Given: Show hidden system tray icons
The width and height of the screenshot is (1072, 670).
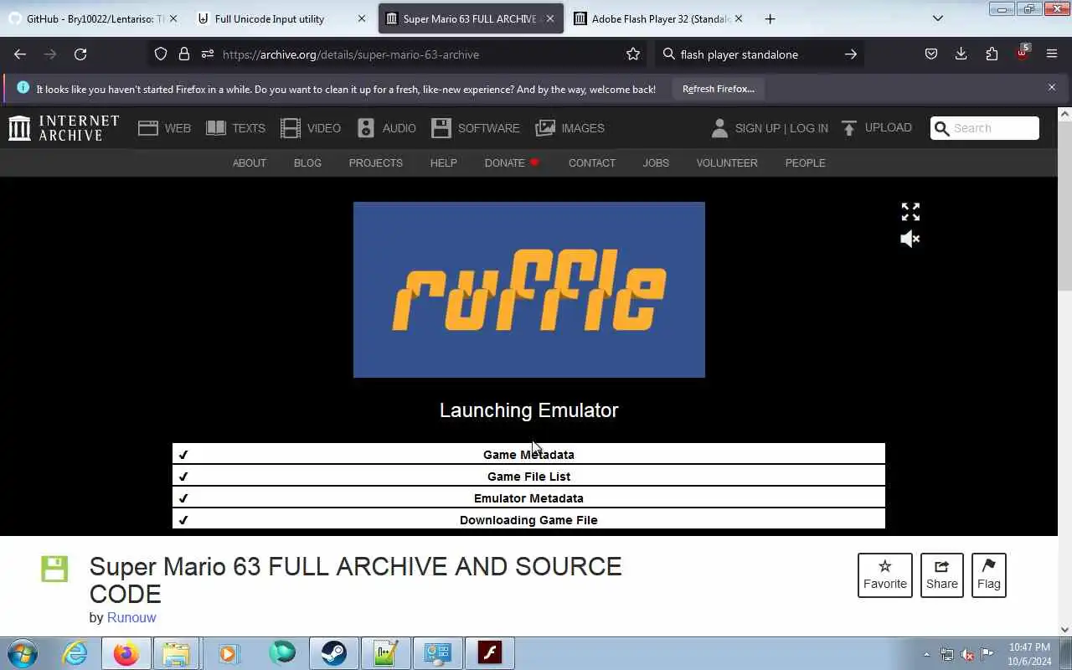Looking at the screenshot, I should tap(926, 654).
